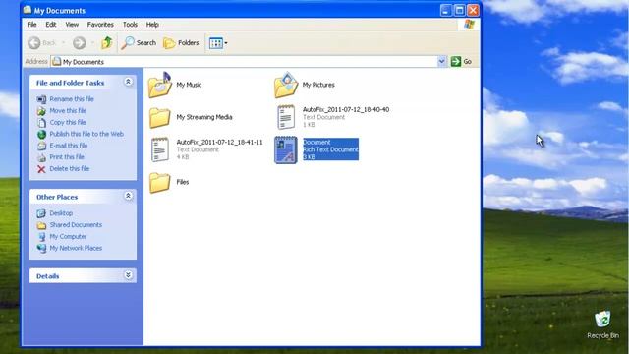Click the My Computer icon in sidebar

pos(41,237)
